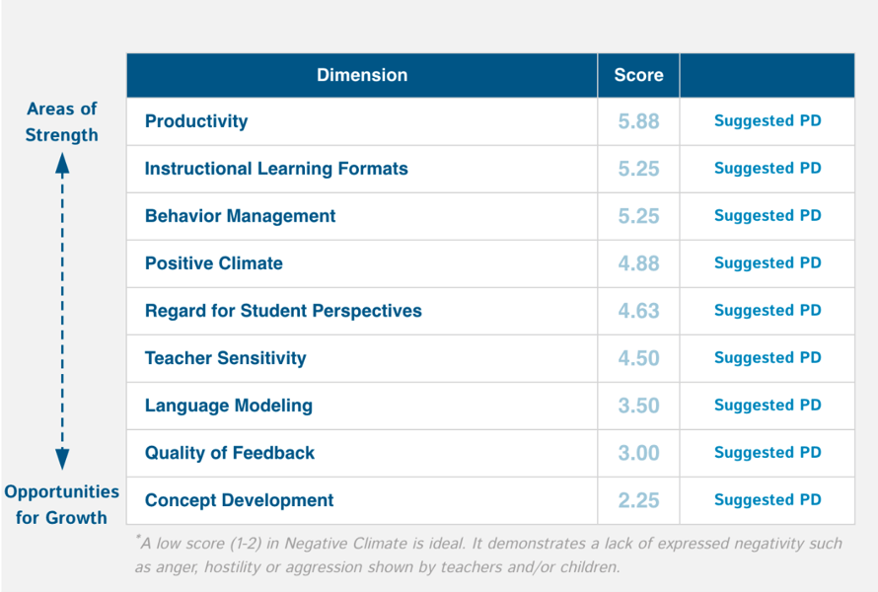The image size is (878, 592).
Task: Click the dashed strength-to-growth arrow
Action: pos(62,311)
